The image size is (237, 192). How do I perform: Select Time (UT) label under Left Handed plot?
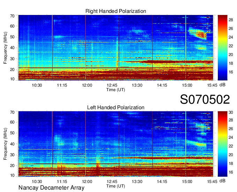click(116, 186)
